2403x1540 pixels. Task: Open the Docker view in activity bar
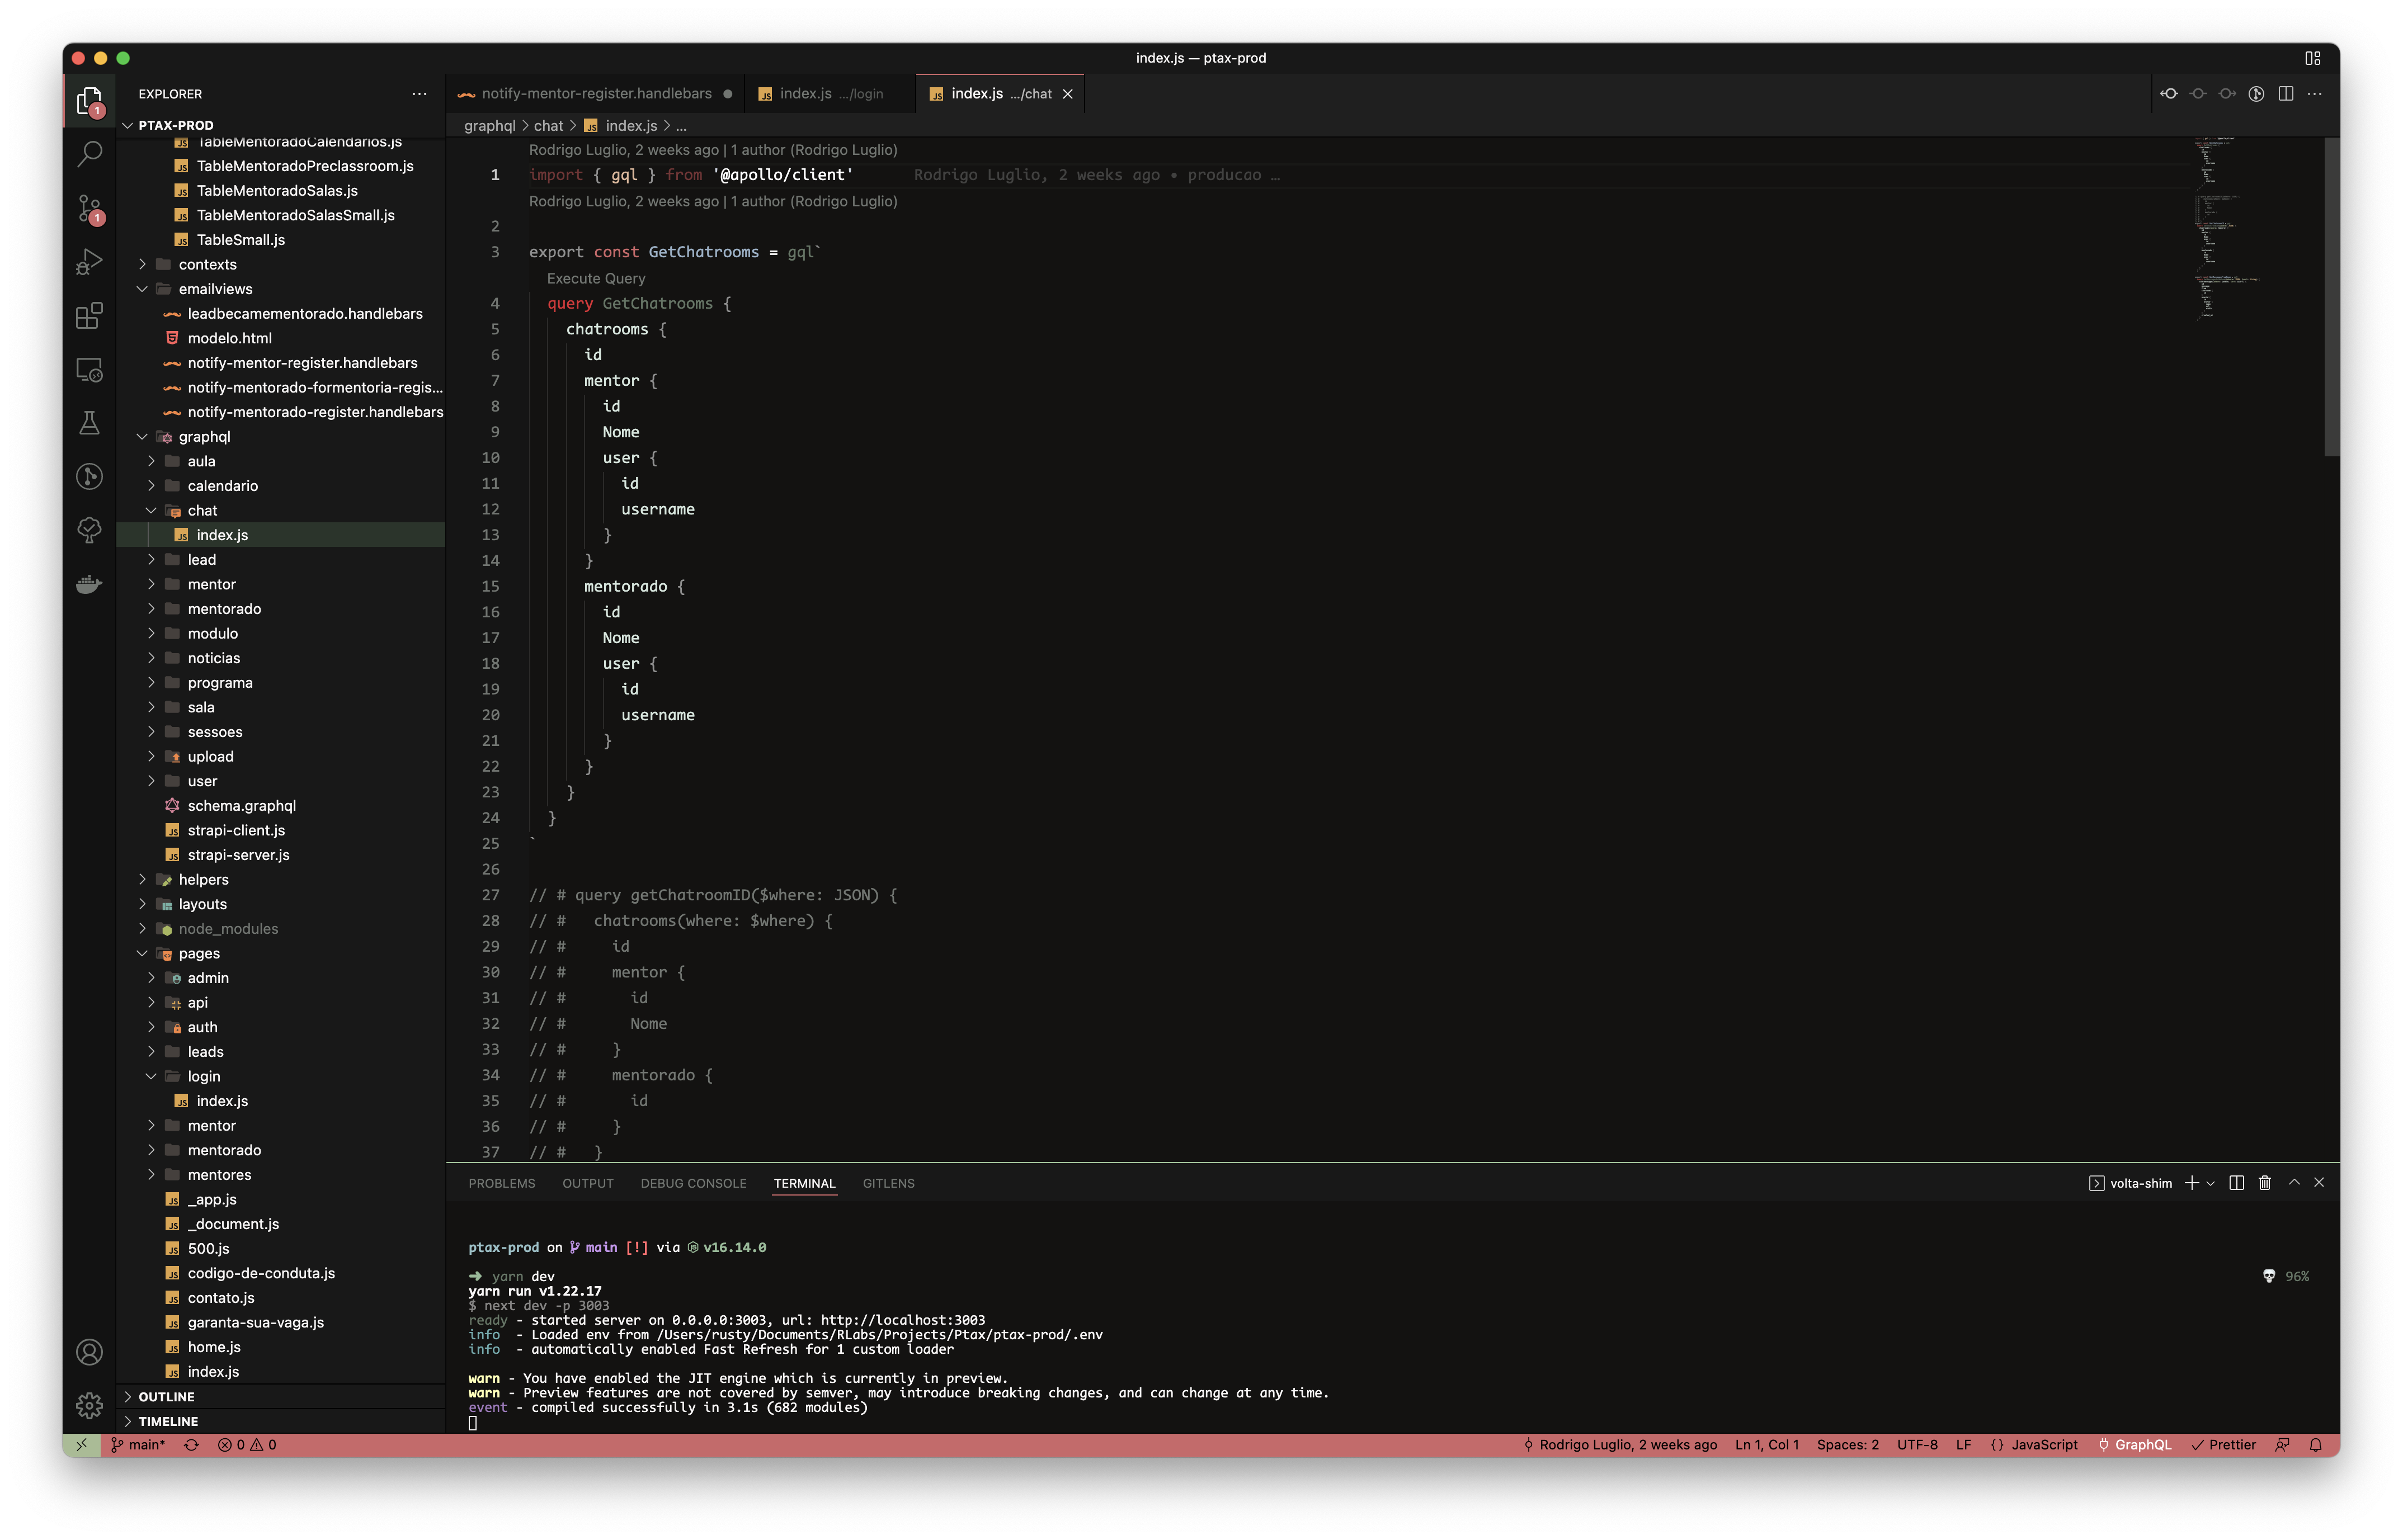click(89, 584)
